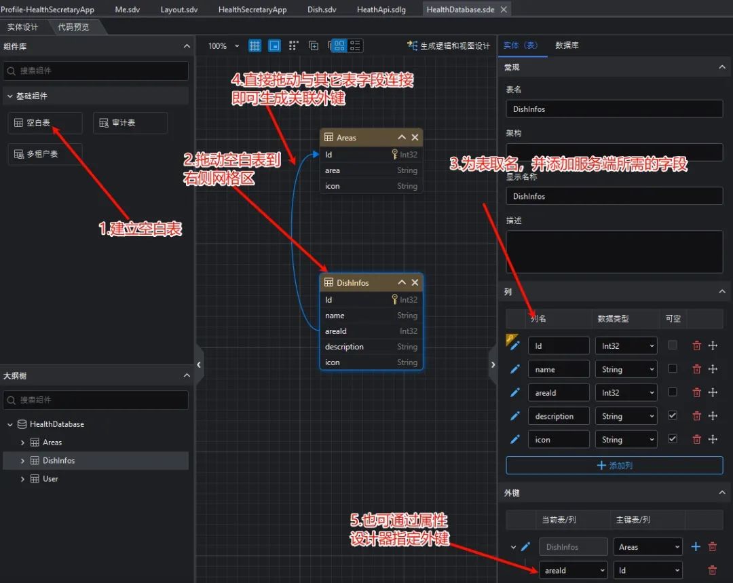Switch to 代码预览 tab

73,26
